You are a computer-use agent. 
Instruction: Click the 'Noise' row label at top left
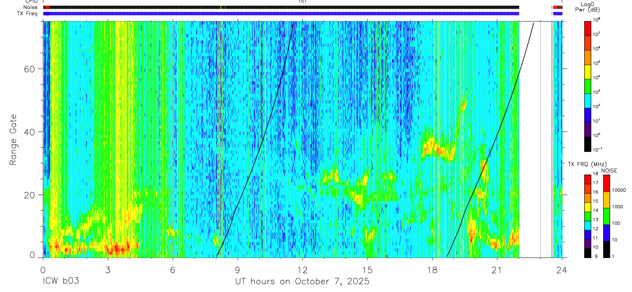(x=30, y=7)
